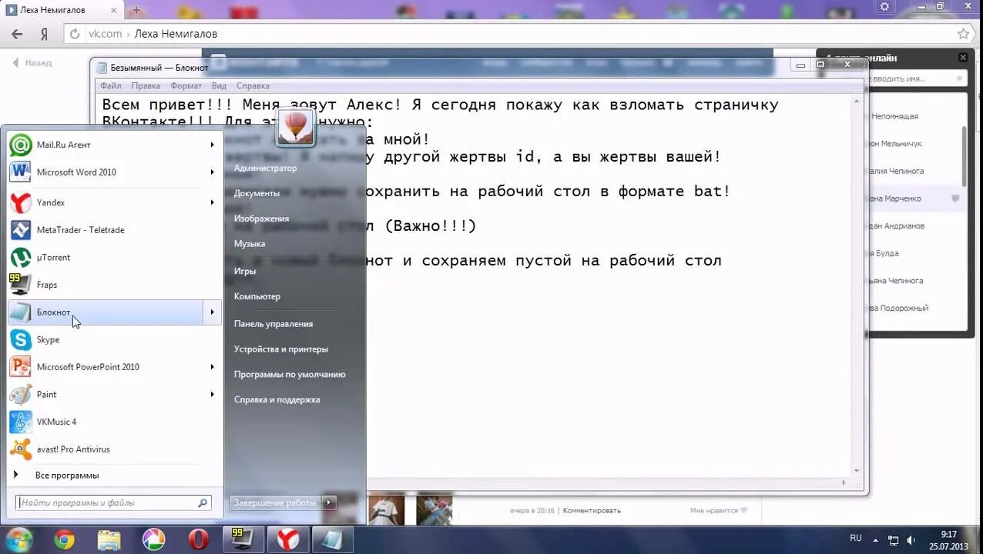Open shutdown options arrow
Screen dimensions: 983x554
pos(329,502)
